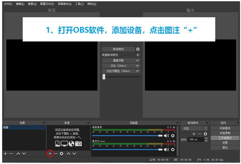Click the browser source globe icon
This screenshot has height=164, width=241.
click(x=71, y=144)
